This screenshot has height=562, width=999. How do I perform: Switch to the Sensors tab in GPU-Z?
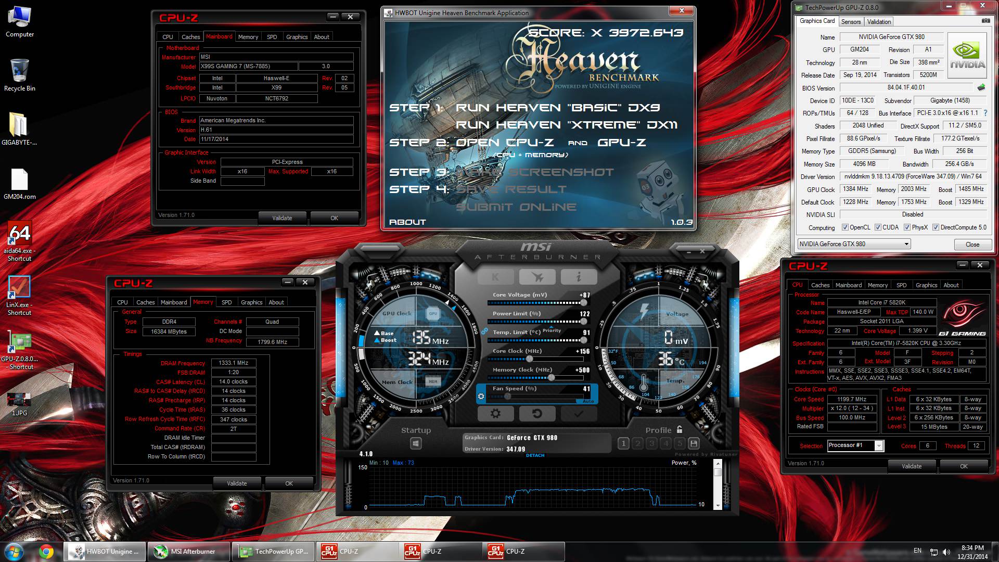851,22
